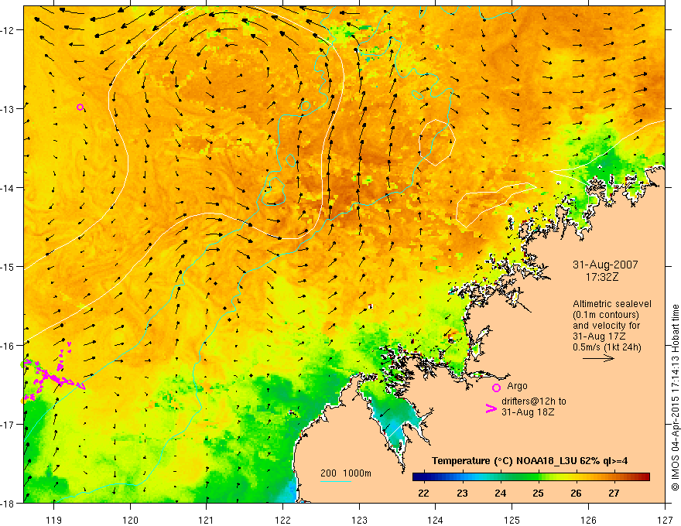Click the magenta drifter arrowhead in the legend
Viewport: 681px width, 526px height.
491,408
